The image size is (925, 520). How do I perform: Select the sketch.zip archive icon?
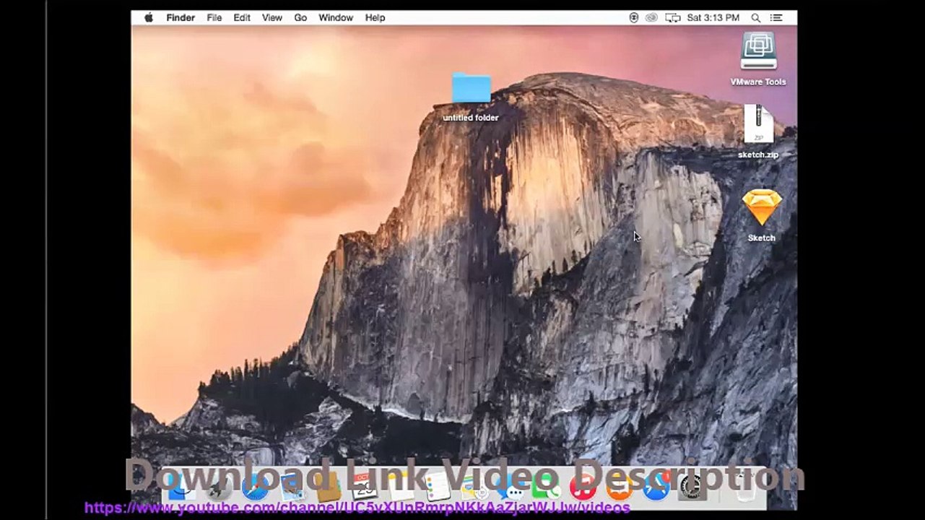(x=758, y=124)
